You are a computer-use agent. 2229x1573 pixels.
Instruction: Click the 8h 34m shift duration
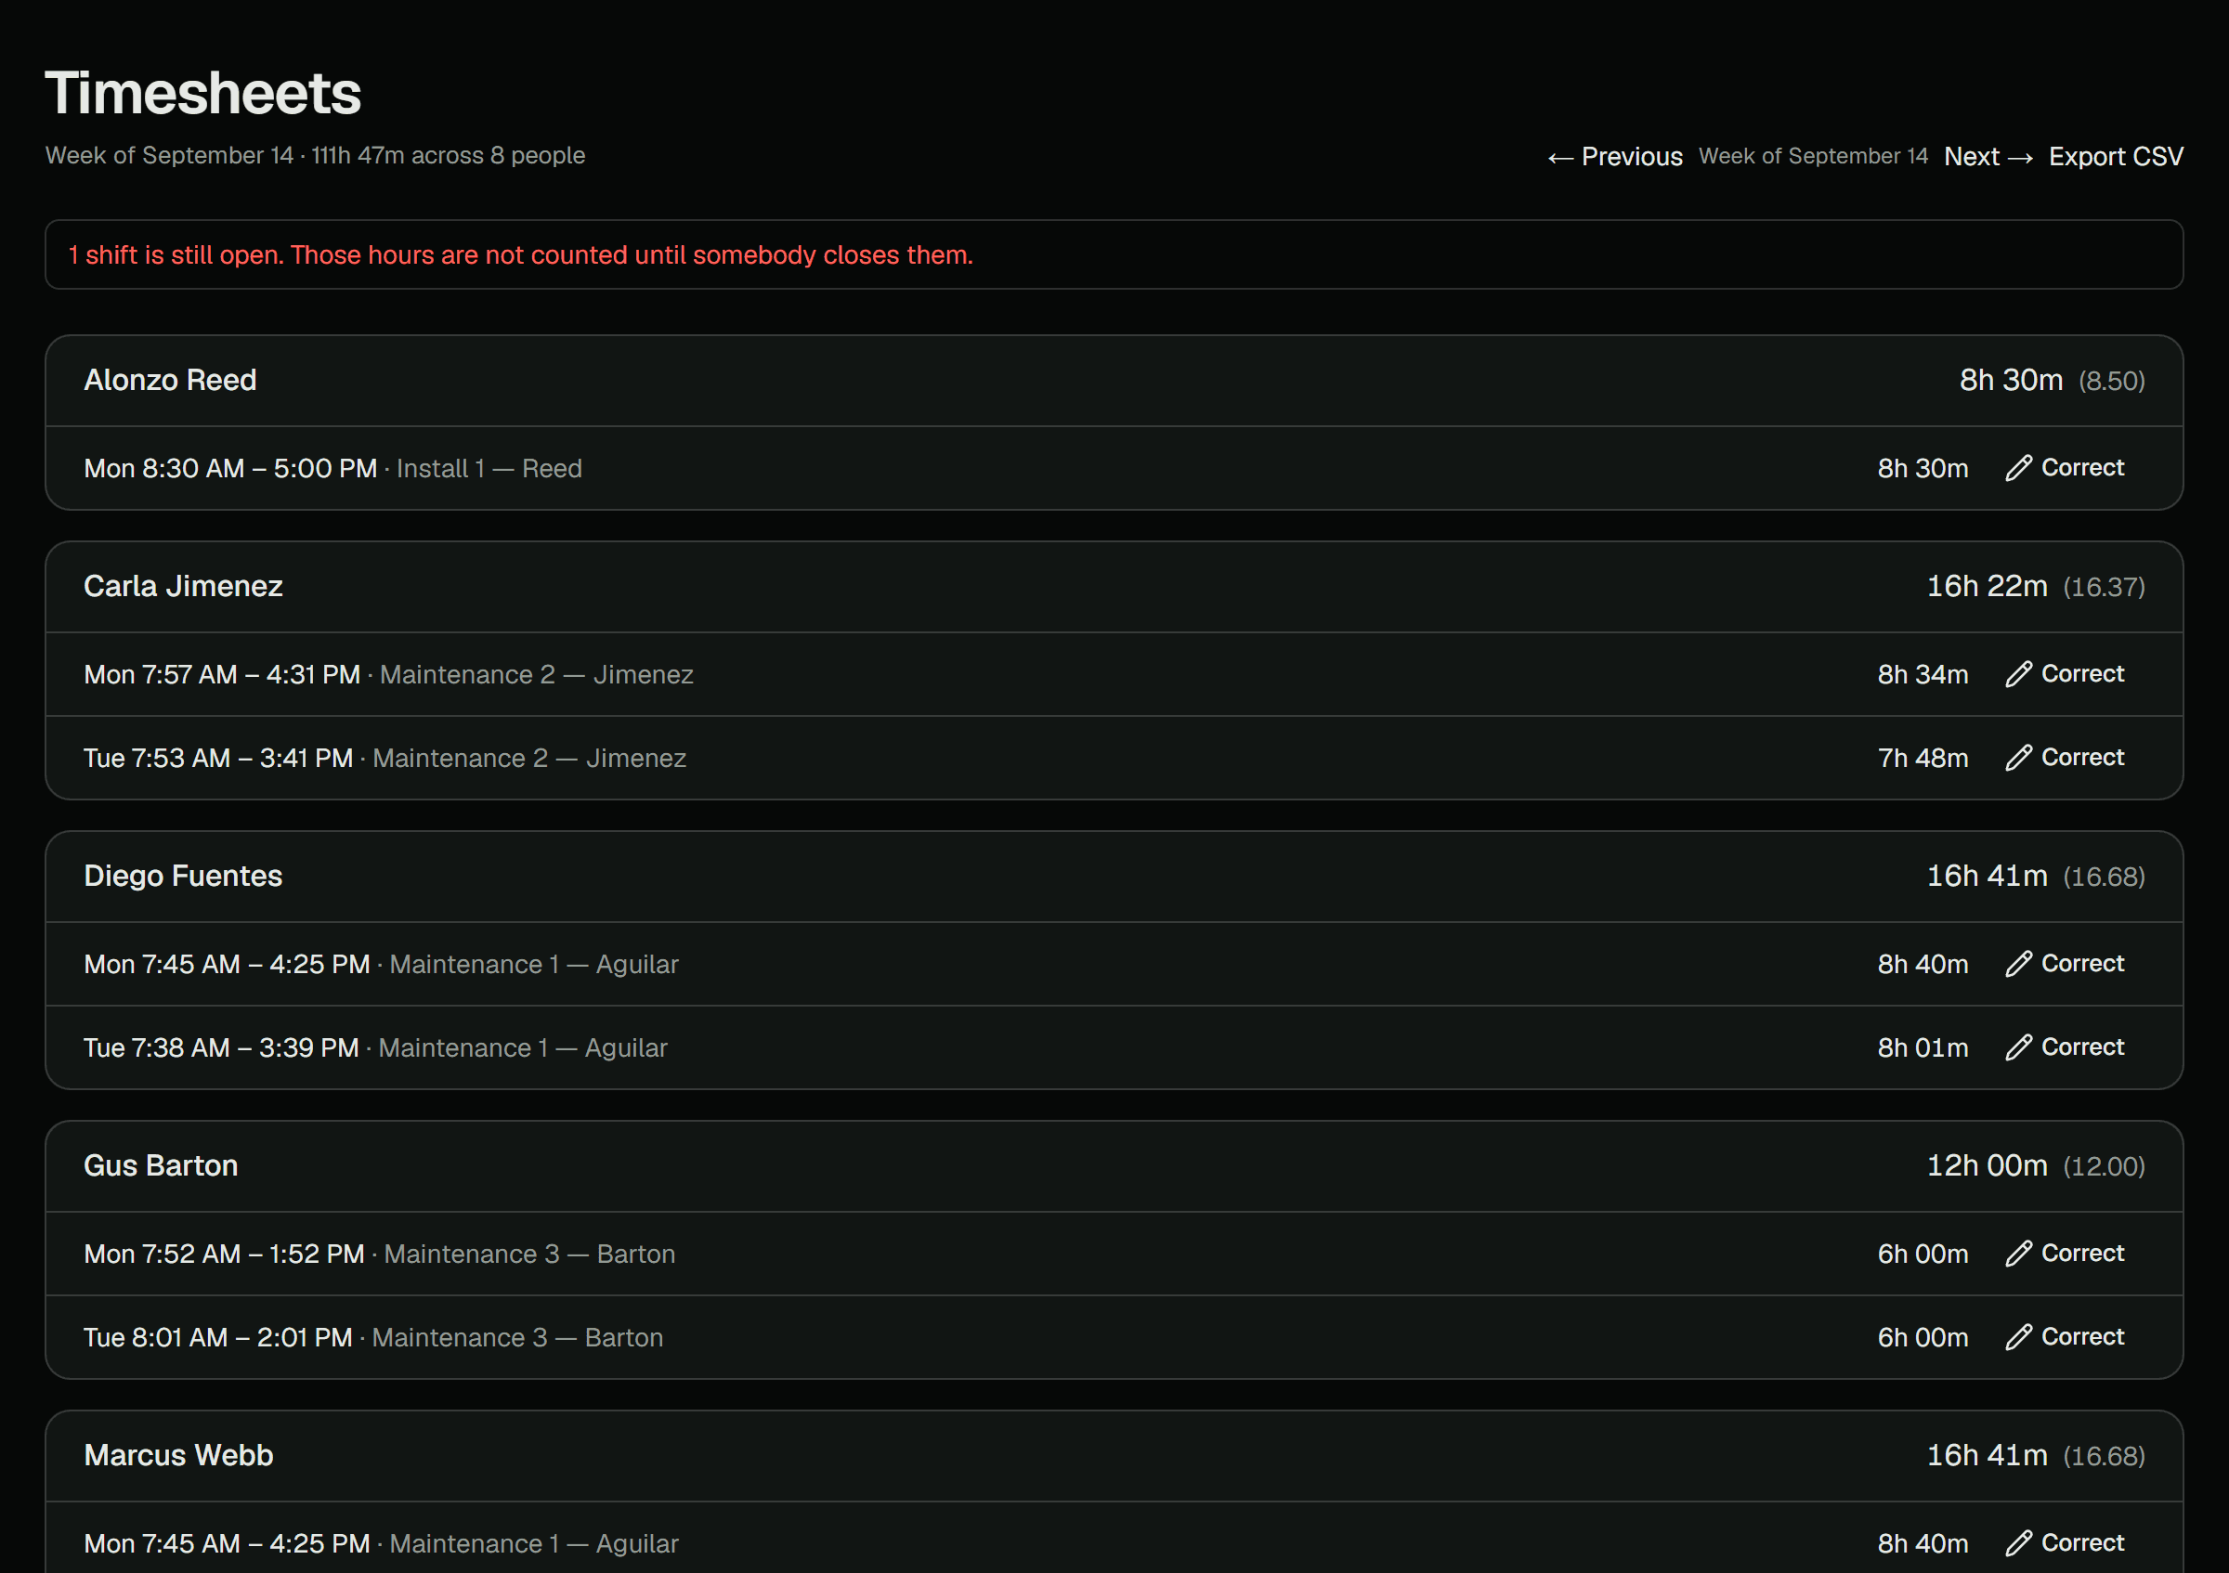point(1923,674)
